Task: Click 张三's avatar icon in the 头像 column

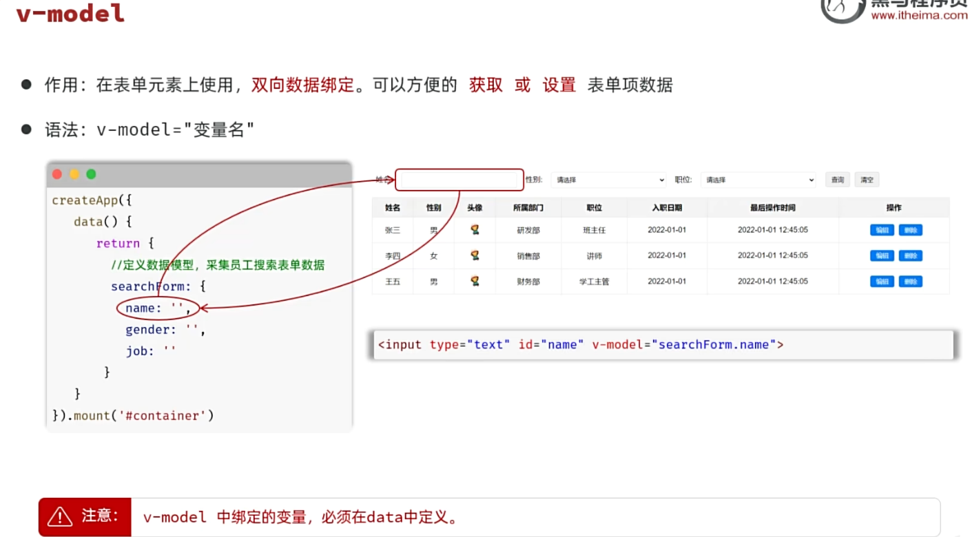Action: point(475,229)
